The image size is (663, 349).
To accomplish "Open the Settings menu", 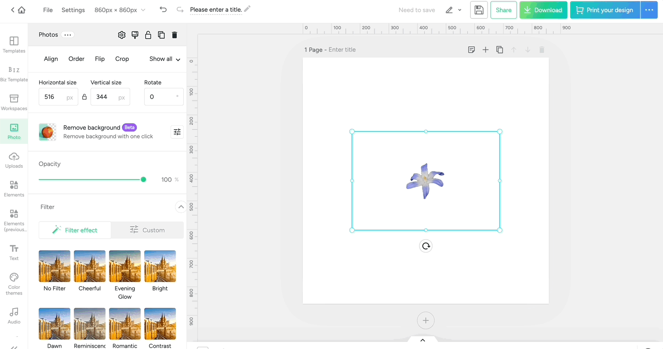I will point(73,10).
